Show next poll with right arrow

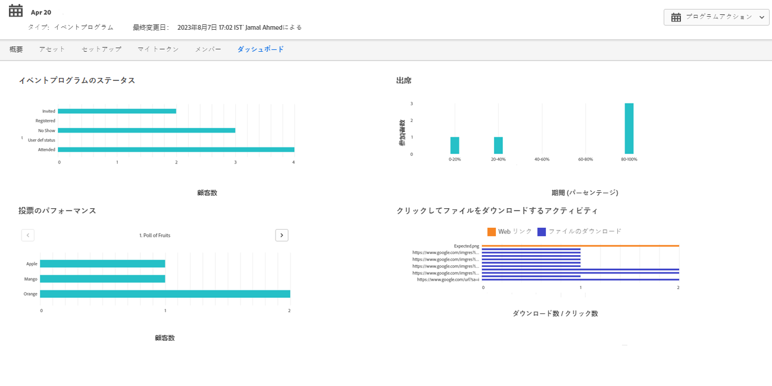point(282,235)
